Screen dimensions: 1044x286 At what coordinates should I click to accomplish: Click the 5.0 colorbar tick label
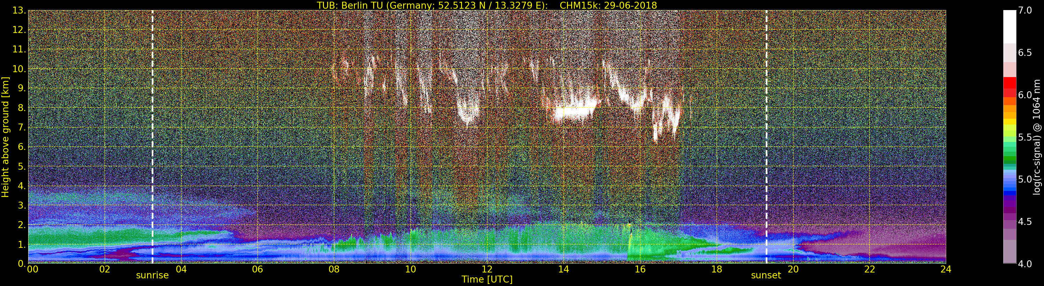pyautogui.click(x=1025, y=179)
